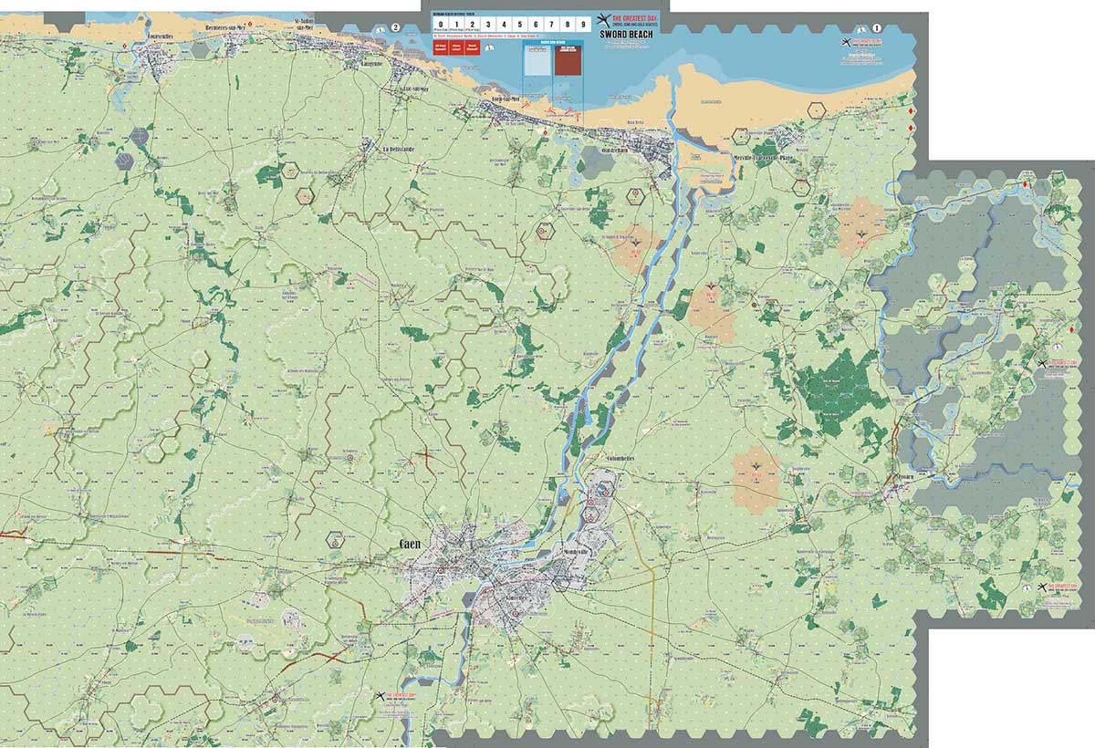Click the circled map number 1
The image size is (1095, 748).
[x=877, y=28]
